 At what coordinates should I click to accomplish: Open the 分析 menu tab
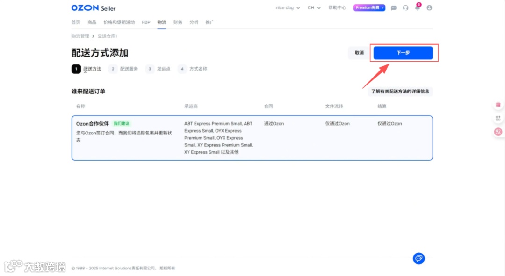coord(194,22)
